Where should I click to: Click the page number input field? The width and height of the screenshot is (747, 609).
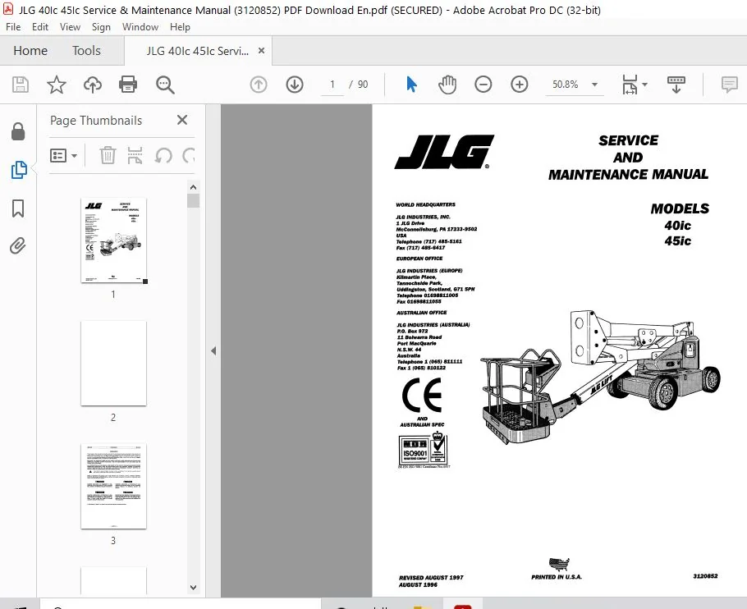(332, 85)
